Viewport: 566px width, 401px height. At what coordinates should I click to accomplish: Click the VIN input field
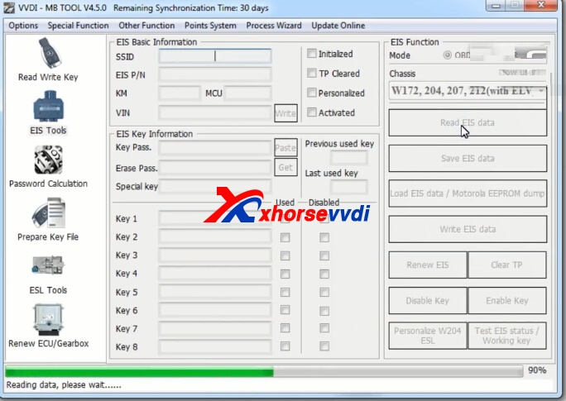point(215,113)
